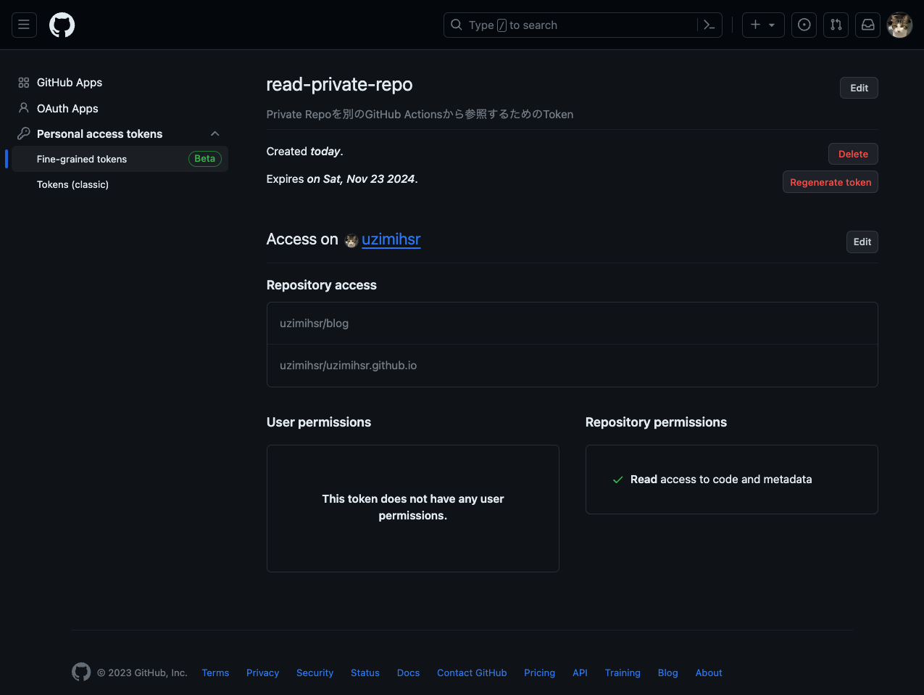Click Read access to code and metadata
The width and height of the screenshot is (924, 695).
pyautogui.click(x=721, y=480)
